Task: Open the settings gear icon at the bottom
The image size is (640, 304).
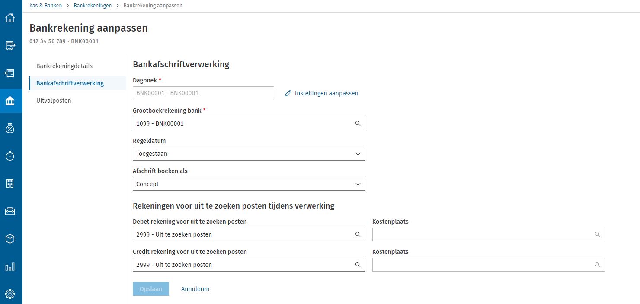Action: click(10, 294)
